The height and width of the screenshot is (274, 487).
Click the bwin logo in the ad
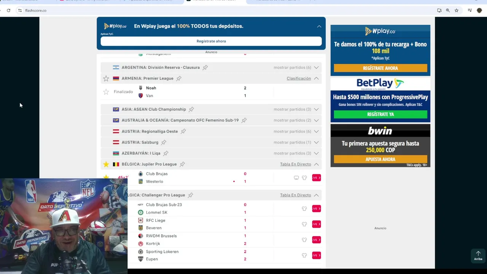click(380, 131)
